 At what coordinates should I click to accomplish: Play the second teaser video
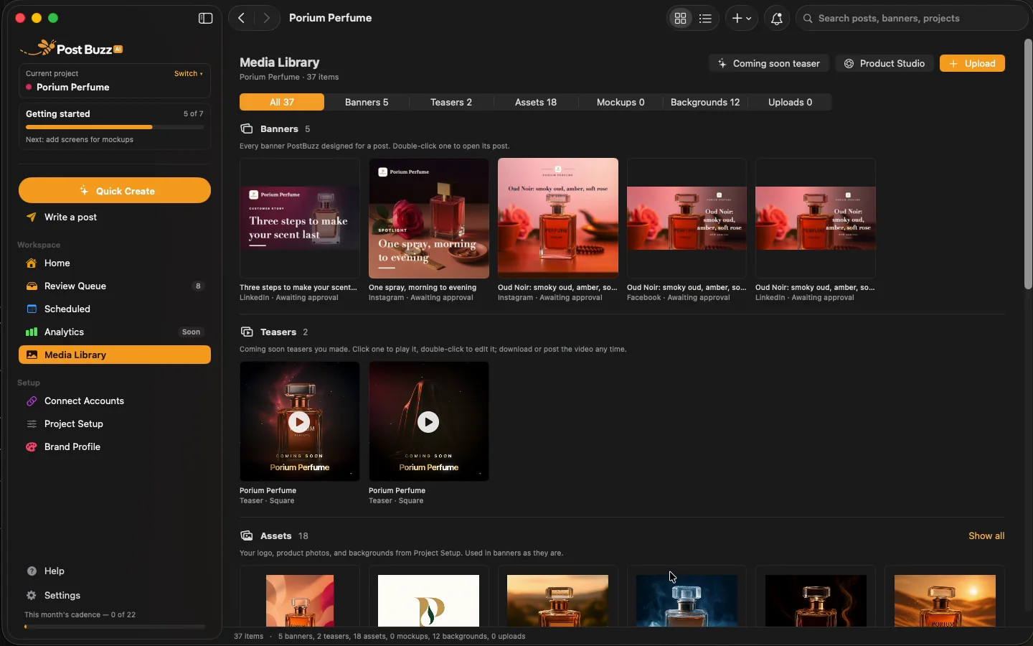click(x=428, y=422)
